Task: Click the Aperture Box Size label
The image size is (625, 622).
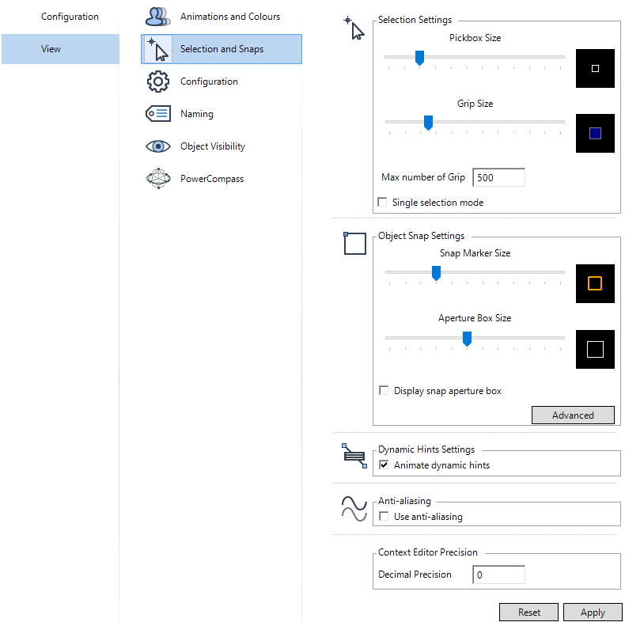Action: [x=475, y=318]
